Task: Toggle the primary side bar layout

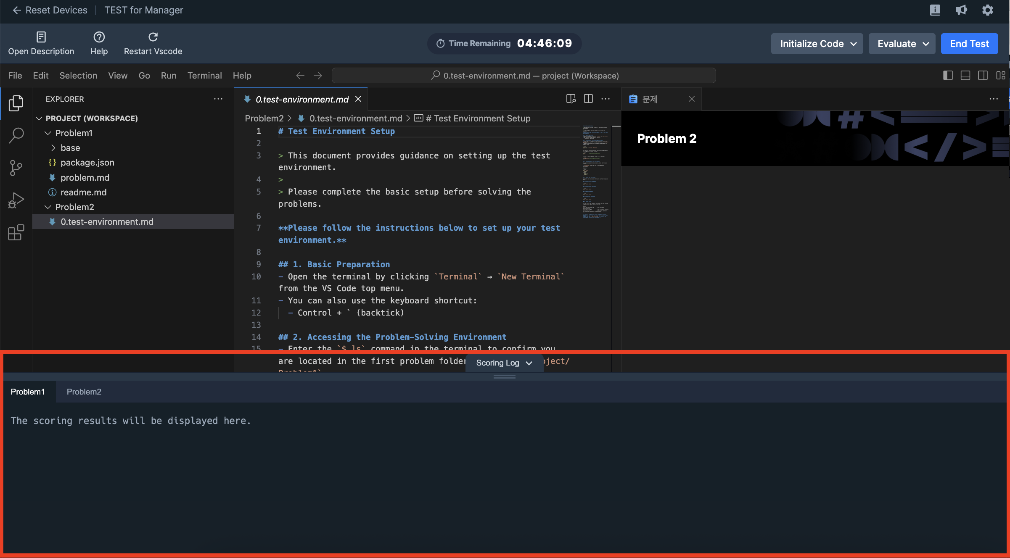Action: coord(948,76)
